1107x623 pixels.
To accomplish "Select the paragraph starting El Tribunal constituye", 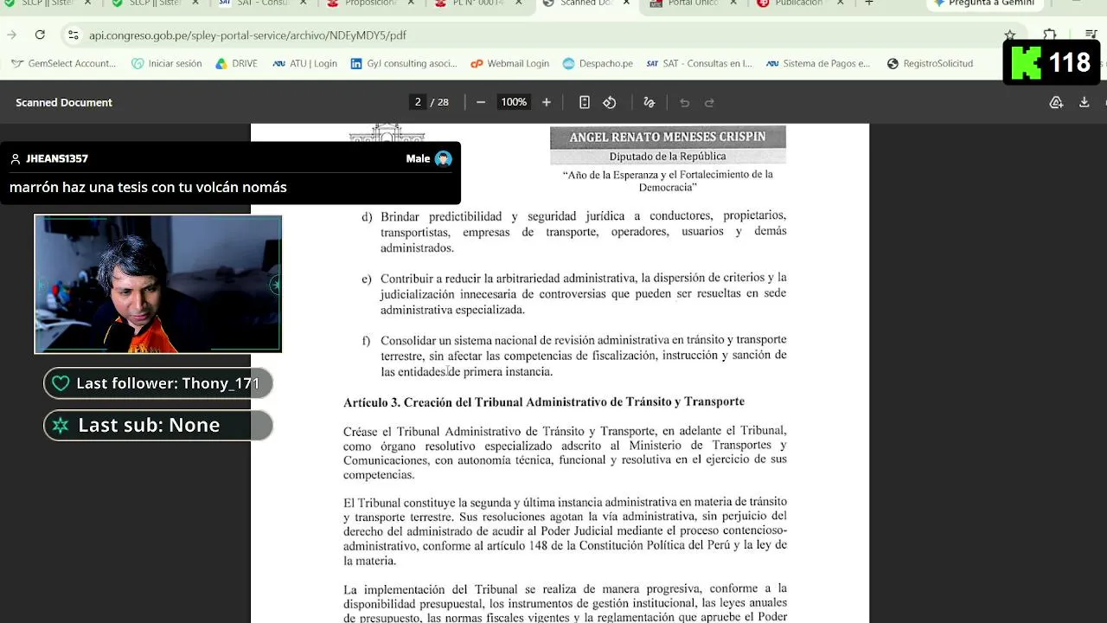I will pyautogui.click(x=565, y=531).
